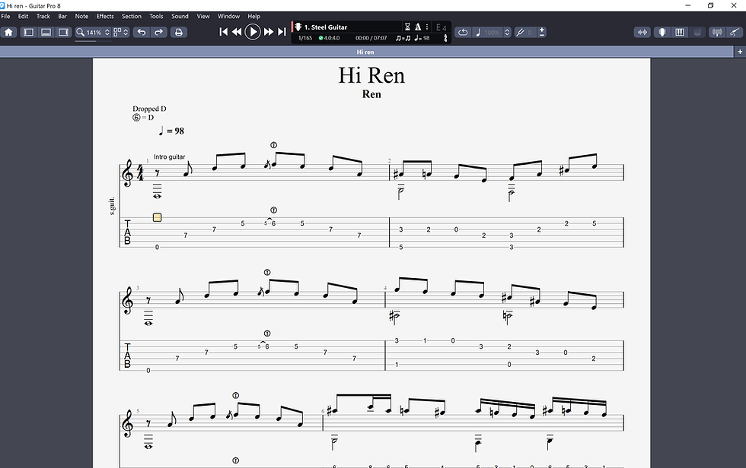Click the 00:00 / 07:07 time display
This screenshot has height=468, width=746.
371,38
